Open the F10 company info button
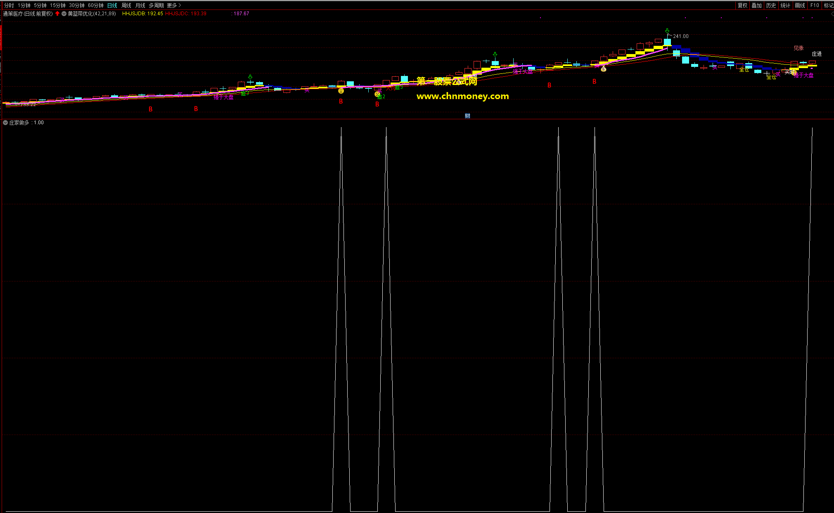 [815, 5]
